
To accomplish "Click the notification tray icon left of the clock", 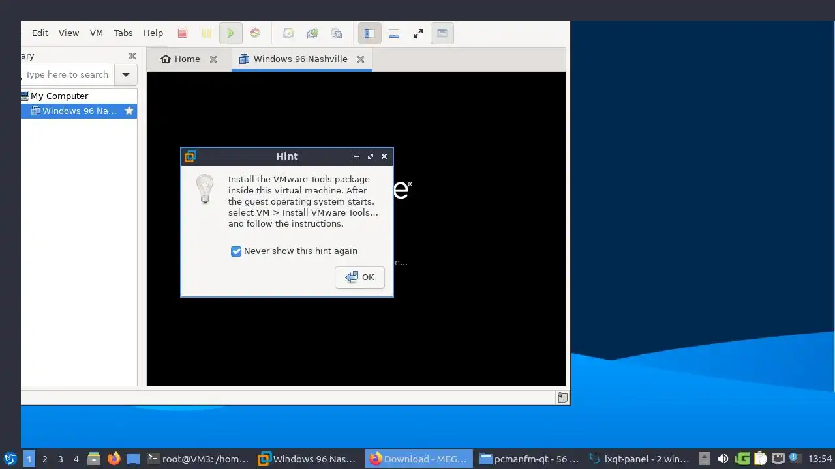I will coord(795,458).
